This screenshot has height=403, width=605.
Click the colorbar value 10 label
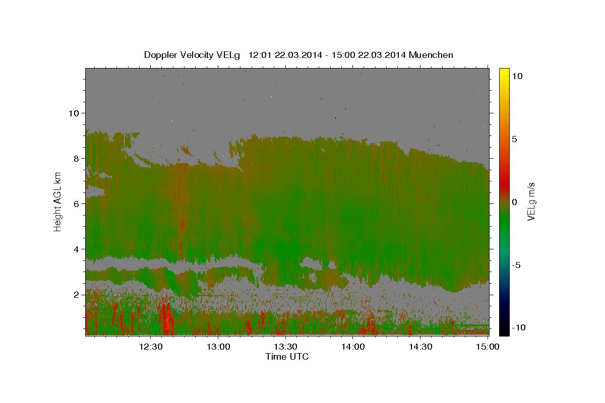pyautogui.click(x=517, y=76)
